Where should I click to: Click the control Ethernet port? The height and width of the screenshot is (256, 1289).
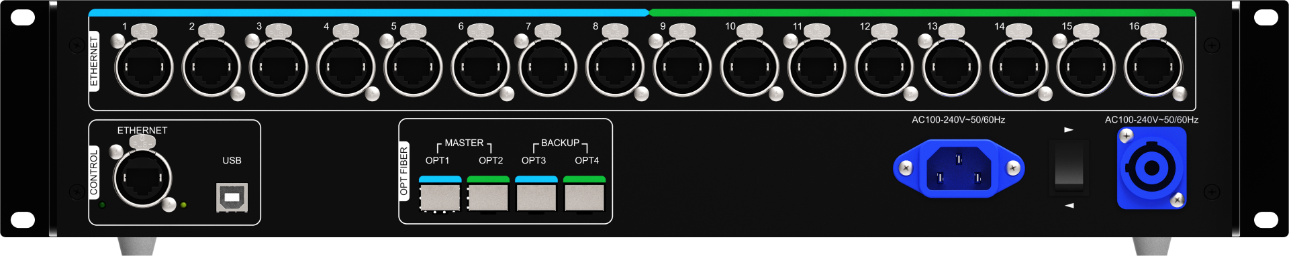point(142,178)
